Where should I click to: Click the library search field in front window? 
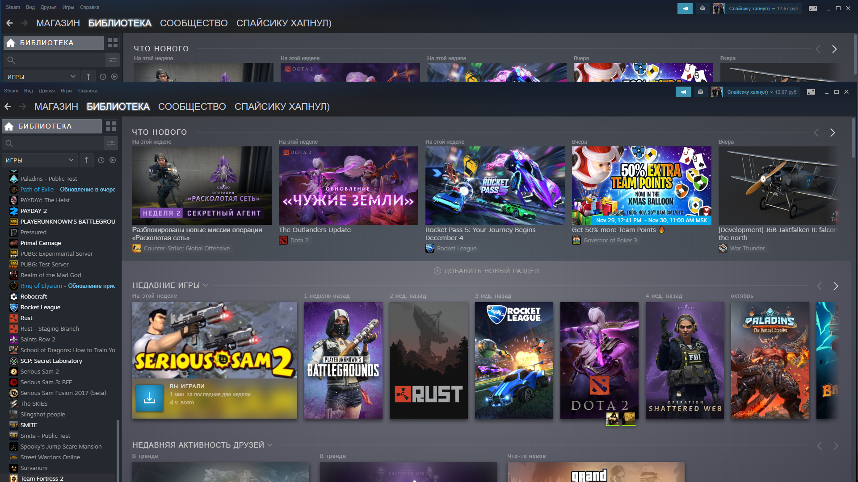(x=53, y=143)
